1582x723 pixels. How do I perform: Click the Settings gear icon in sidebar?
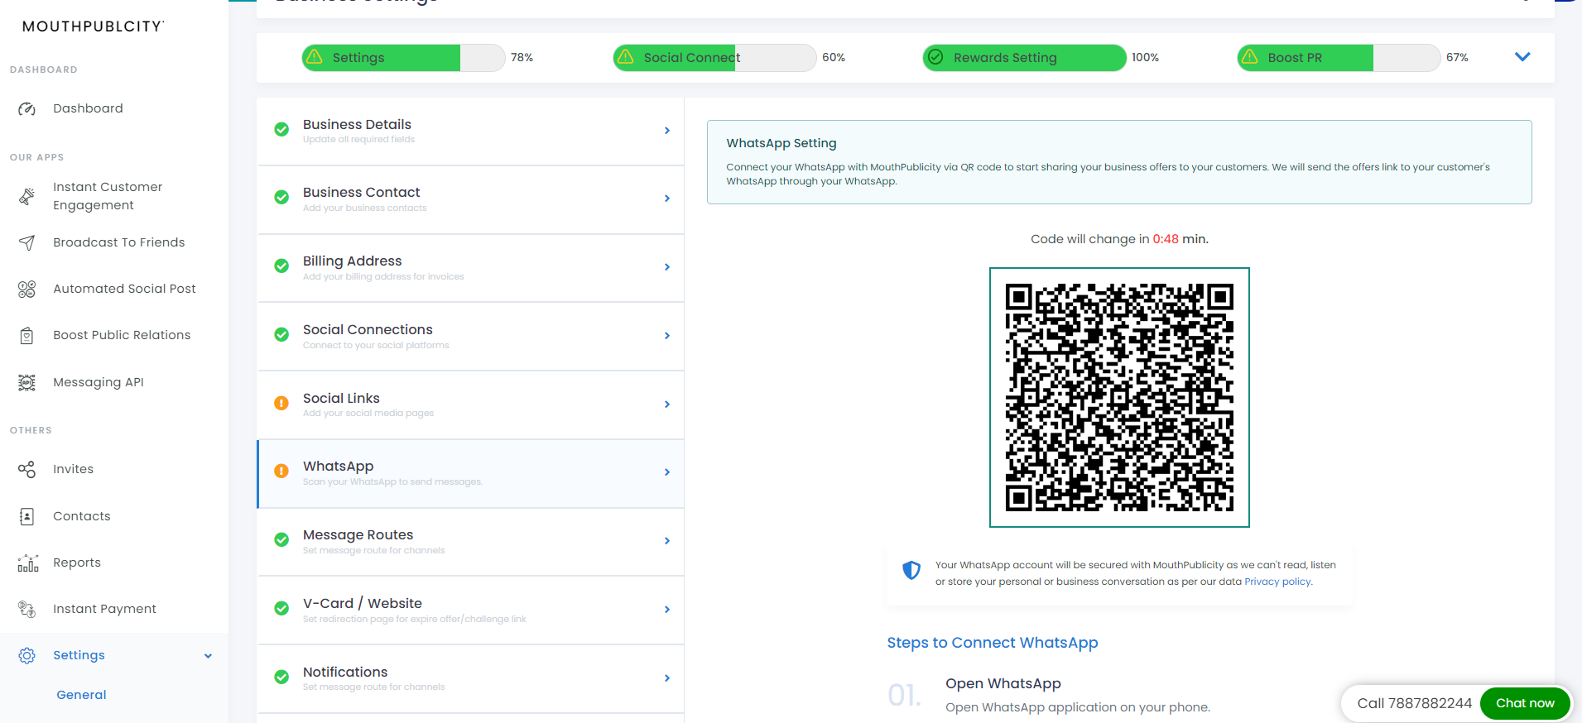[x=26, y=655]
